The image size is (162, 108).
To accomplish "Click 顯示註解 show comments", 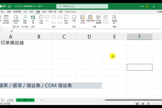I will pyautogui.click(x=66, y=19).
